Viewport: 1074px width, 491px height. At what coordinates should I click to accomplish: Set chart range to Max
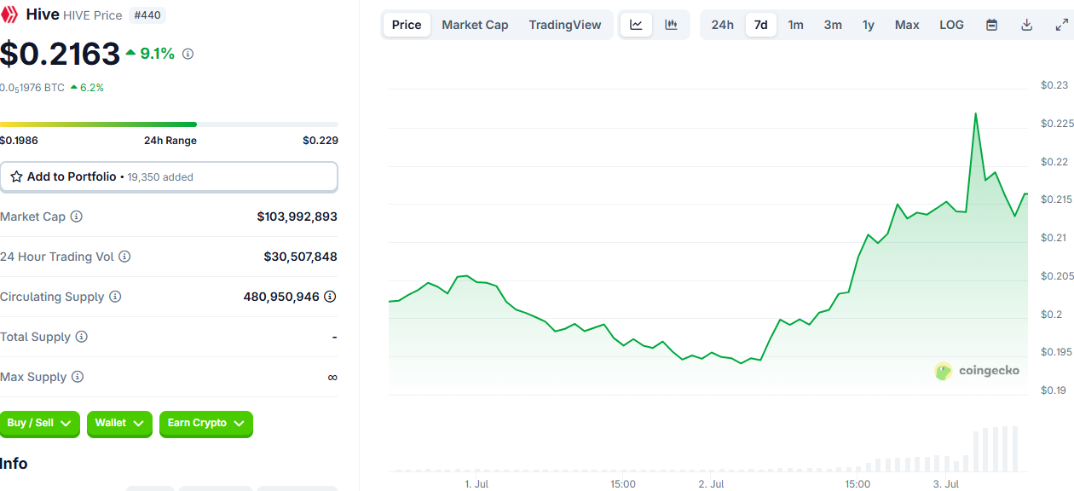(x=907, y=25)
